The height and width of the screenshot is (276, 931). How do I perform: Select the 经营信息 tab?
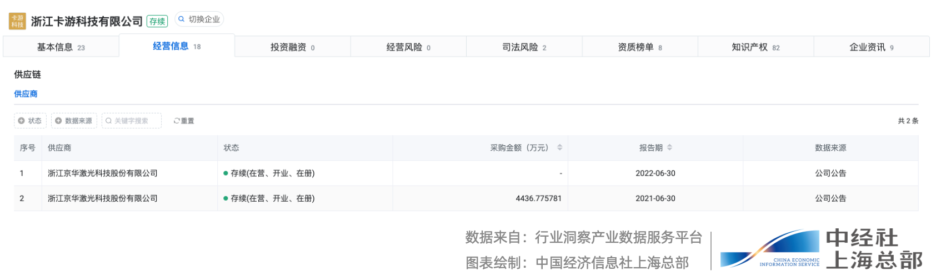pos(177,47)
